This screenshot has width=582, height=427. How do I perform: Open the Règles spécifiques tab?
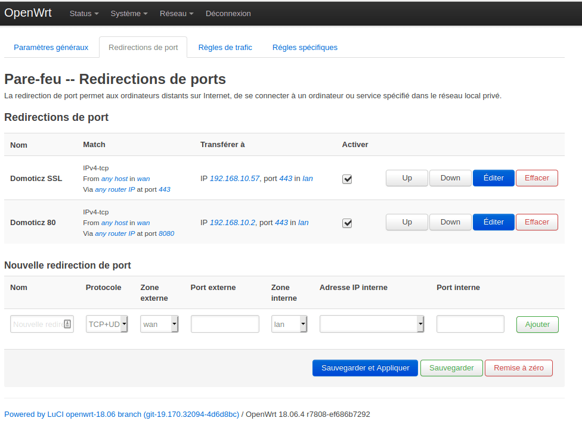305,48
